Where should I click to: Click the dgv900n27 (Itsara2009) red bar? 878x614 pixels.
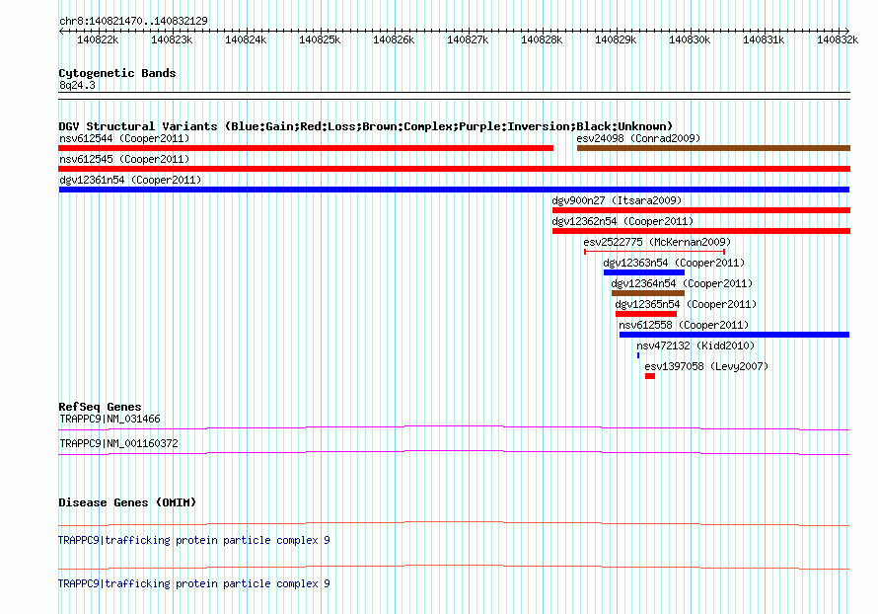point(701,210)
